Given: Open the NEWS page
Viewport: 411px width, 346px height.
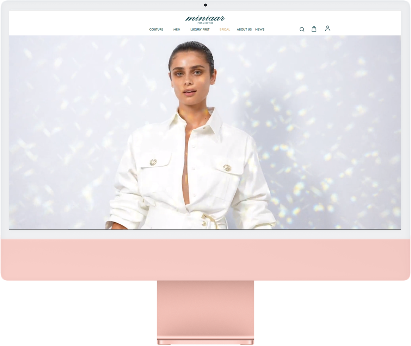Looking at the screenshot, I should pyautogui.click(x=260, y=30).
